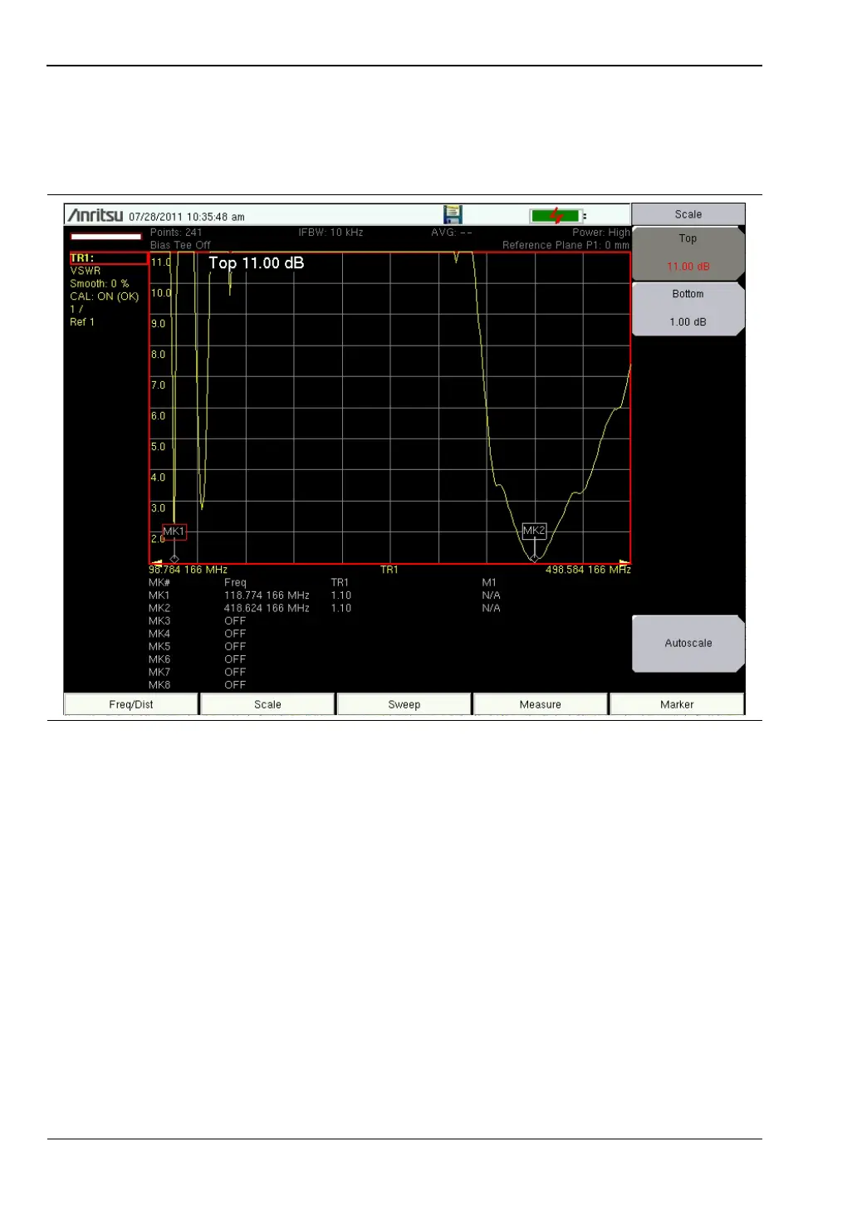Viewport: 857px width, 1210px height.
Task: Click the 5.0 y-axis label
Action: [158, 447]
